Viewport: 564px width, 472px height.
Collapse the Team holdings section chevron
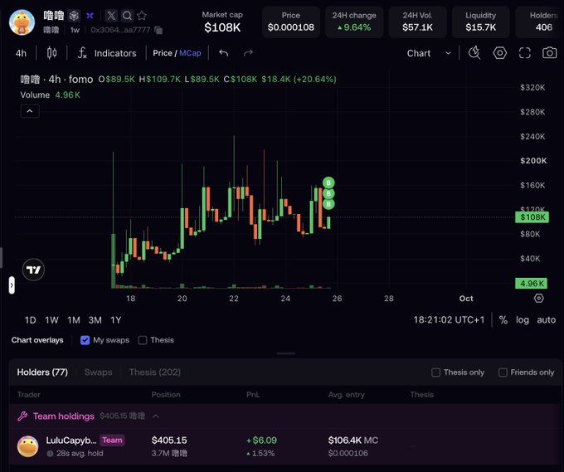pyautogui.click(x=156, y=416)
